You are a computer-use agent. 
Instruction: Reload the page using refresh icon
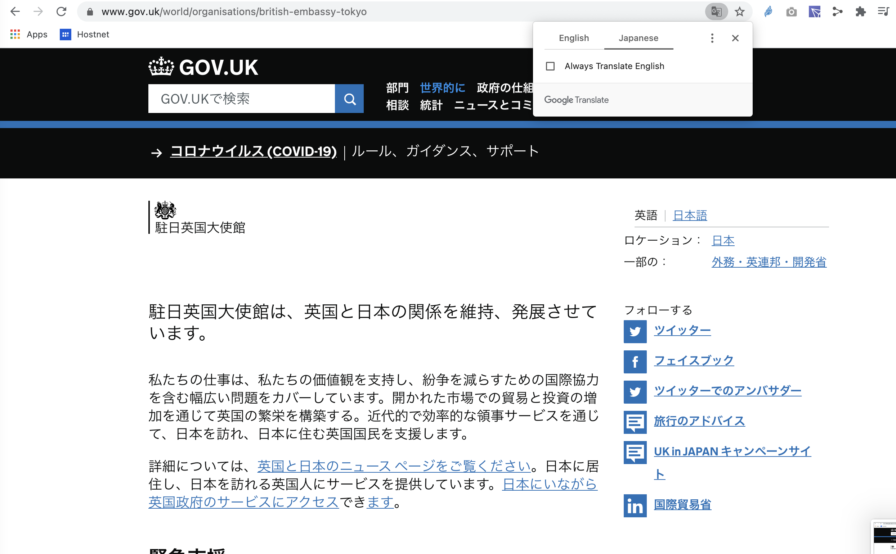[x=61, y=12]
